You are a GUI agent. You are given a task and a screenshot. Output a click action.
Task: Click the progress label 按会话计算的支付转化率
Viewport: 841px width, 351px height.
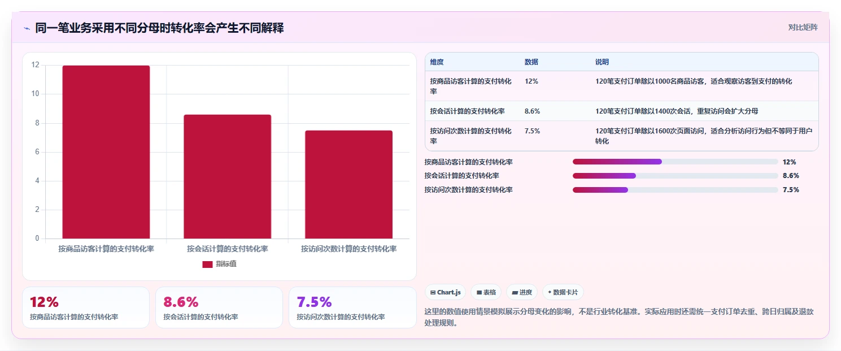pyautogui.click(x=462, y=176)
